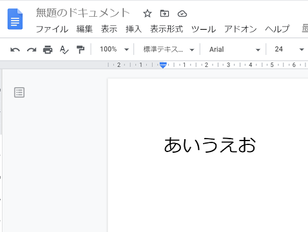Open the Arial font dropdown
Screen dimensions: 308x232
(x=235, y=50)
